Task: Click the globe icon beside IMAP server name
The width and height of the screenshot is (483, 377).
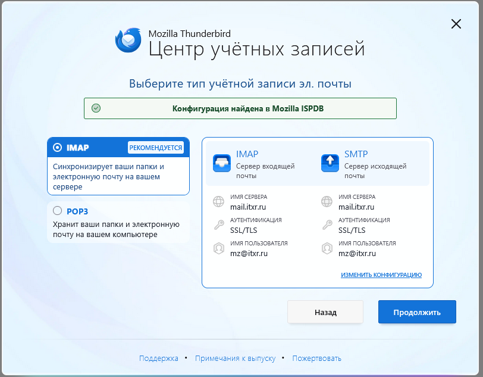Action: pos(218,202)
